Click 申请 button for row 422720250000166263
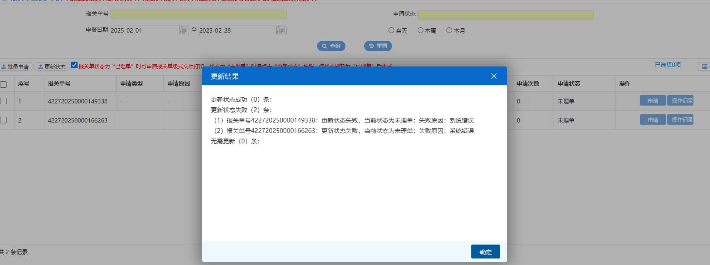Viewport: 710px width, 265px height. [x=653, y=120]
